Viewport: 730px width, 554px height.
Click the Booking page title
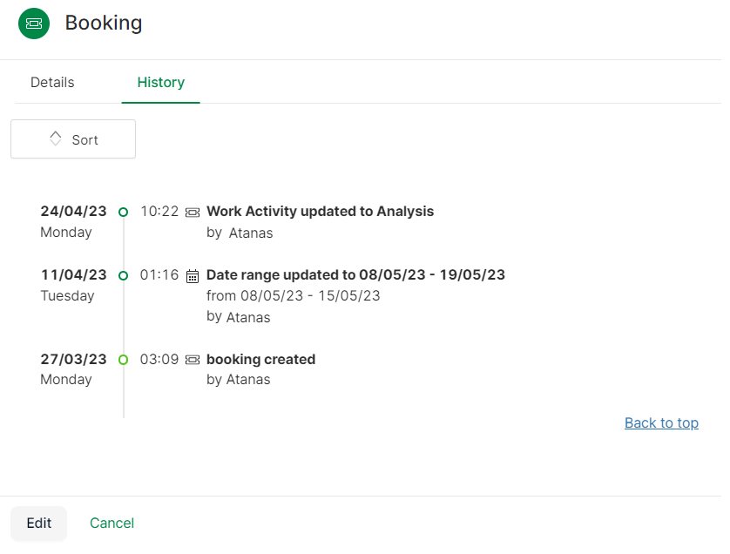pos(104,24)
